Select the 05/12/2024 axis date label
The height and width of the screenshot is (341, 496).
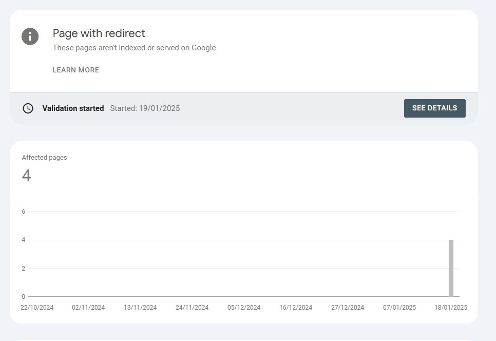click(244, 308)
